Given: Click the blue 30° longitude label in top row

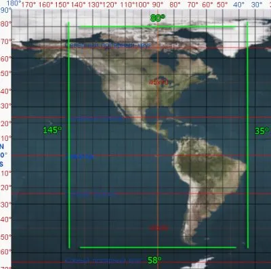Looking at the screenshot, I should point(257,5).
